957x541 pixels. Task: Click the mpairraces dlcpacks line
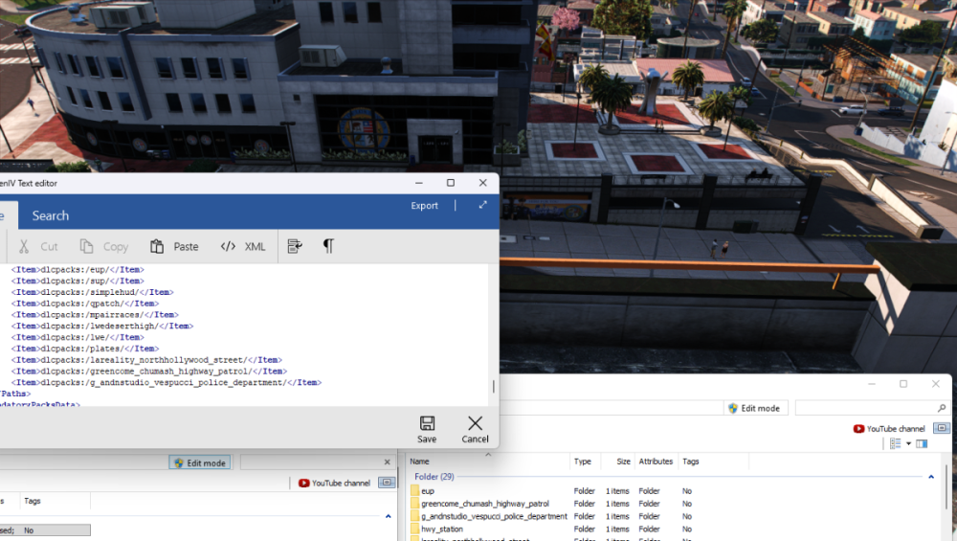[x=95, y=314]
